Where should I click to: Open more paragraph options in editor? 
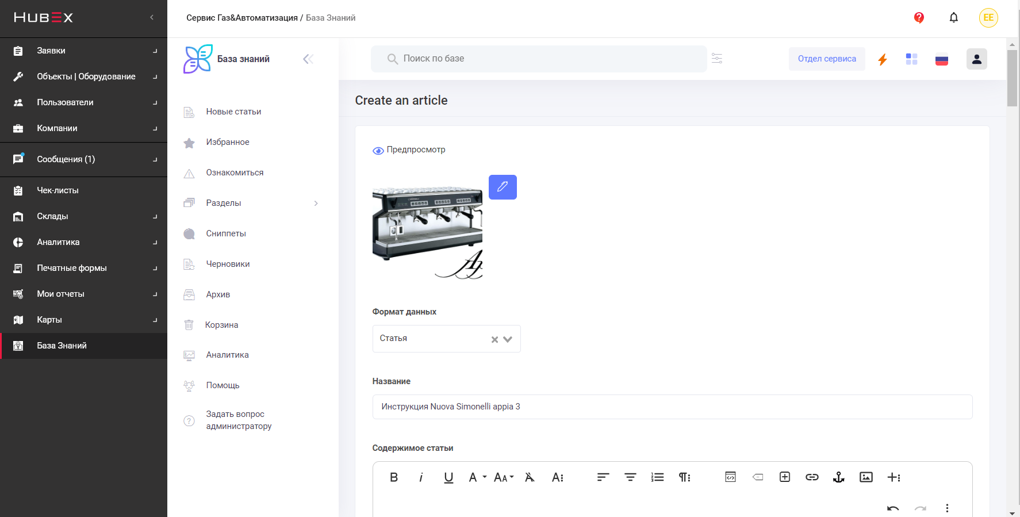click(x=684, y=477)
